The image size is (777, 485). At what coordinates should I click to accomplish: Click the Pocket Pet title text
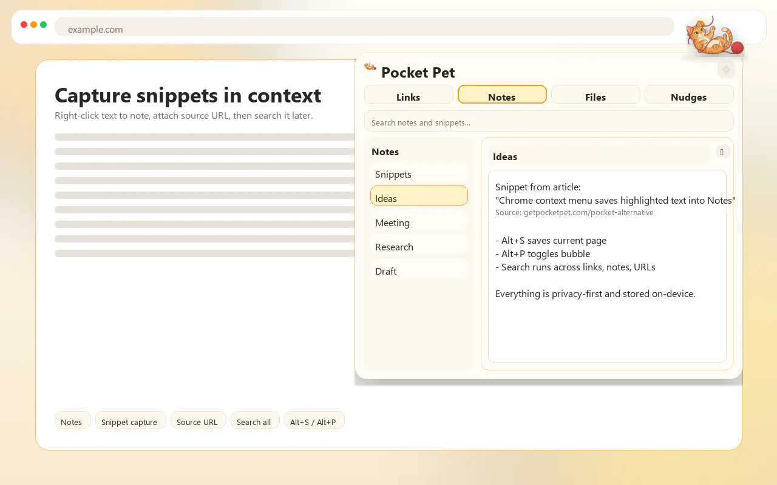point(418,73)
